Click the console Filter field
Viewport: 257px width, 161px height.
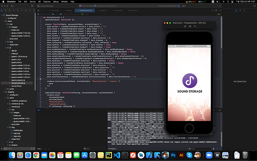click(199, 149)
